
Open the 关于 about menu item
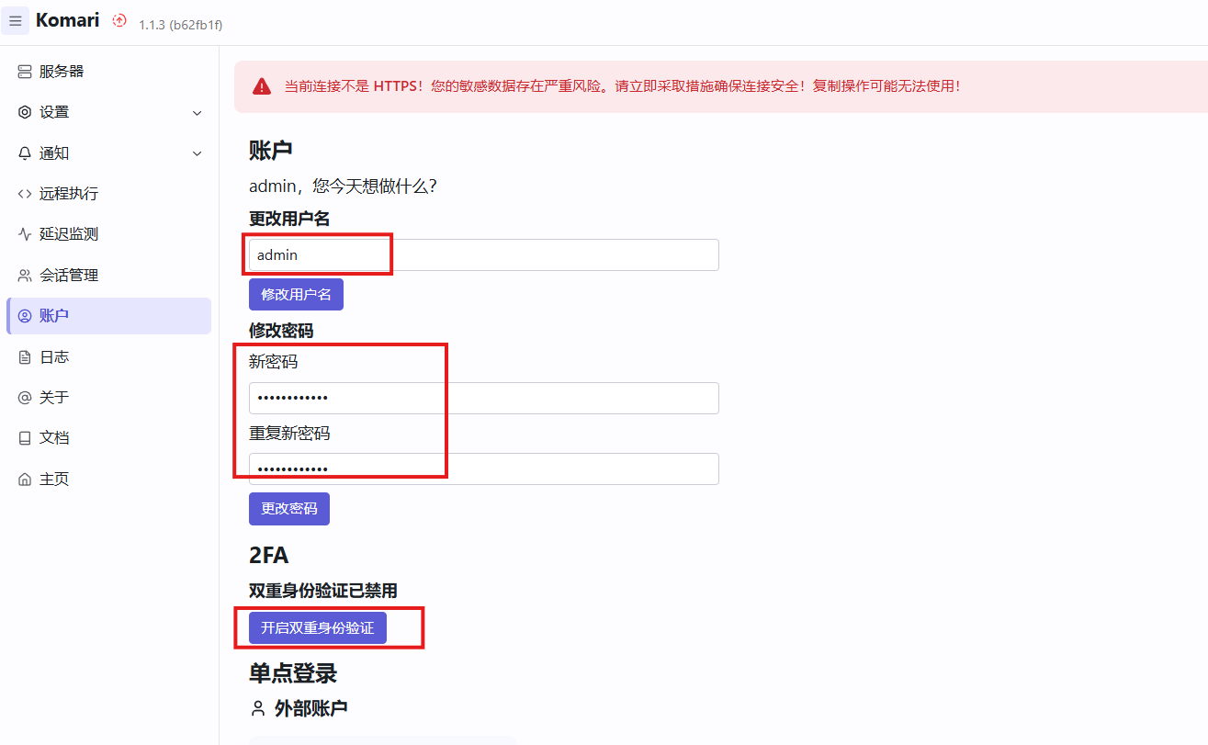[x=54, y=398]
